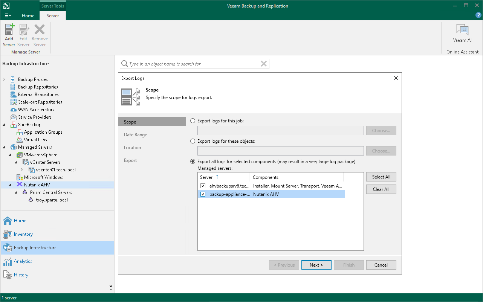Image resolution: width=483 pixels, height=302 pixels.
Task: Open the Inventory view icon
Action: point(8,234)
